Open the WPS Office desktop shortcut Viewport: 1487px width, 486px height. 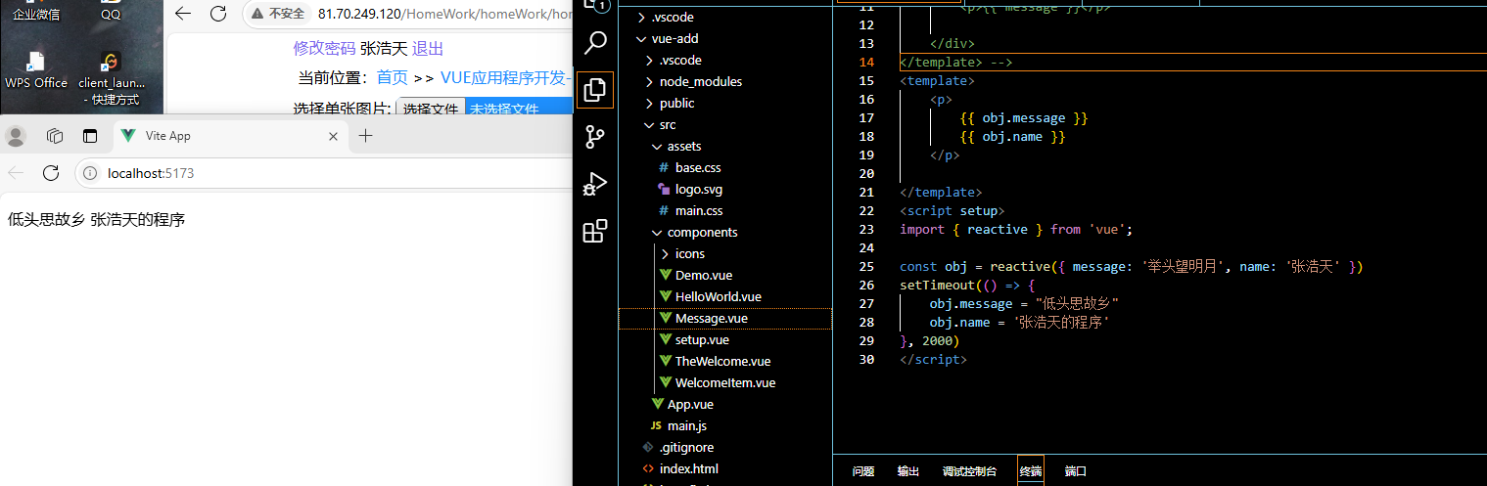pos(36,70)
